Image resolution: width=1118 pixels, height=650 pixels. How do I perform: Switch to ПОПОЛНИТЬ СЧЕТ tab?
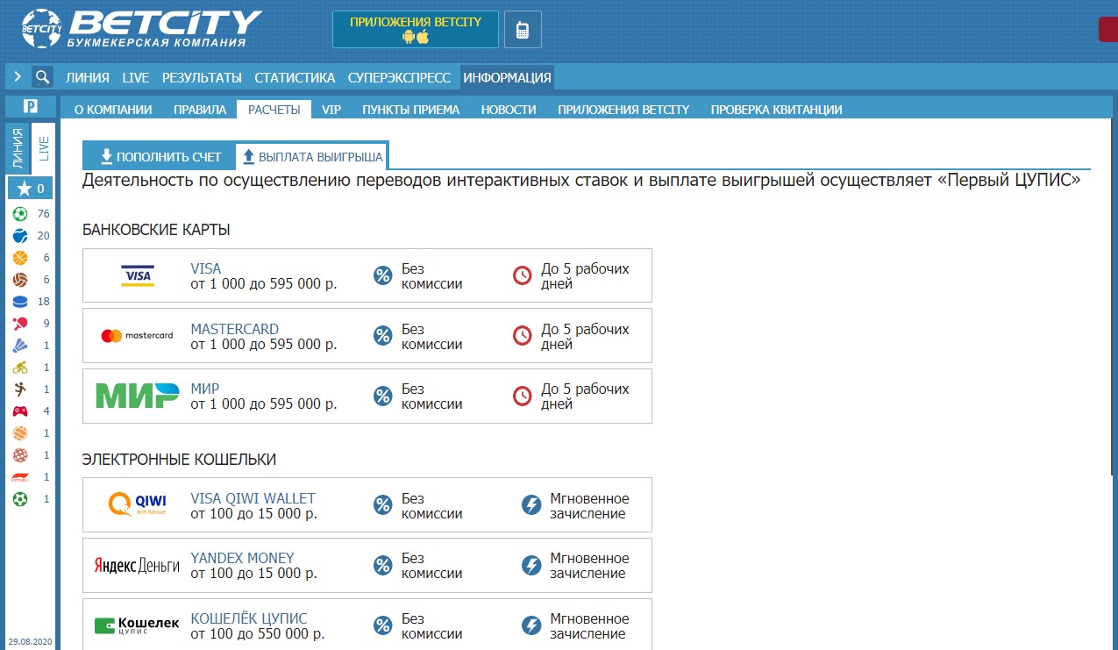(x=160, y=157)
